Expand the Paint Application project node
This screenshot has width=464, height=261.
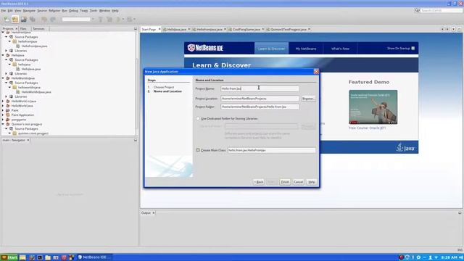3,115
